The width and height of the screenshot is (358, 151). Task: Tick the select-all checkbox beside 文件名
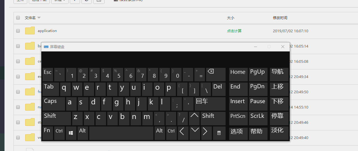pyautogui.click(x=18, y=18)
